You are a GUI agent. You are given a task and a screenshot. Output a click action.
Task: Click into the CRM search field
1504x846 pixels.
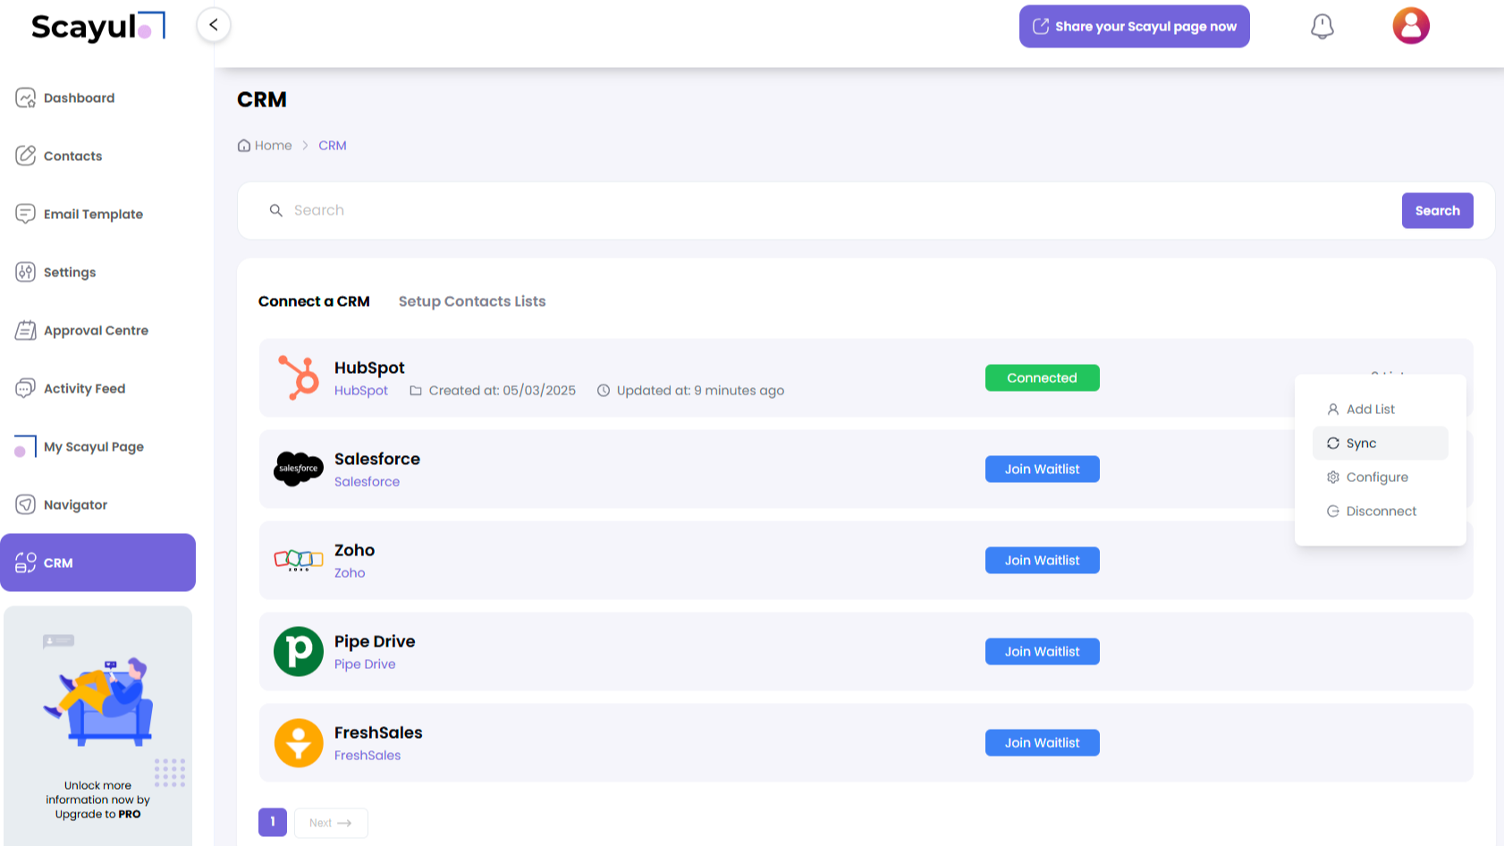coord(805,211)
